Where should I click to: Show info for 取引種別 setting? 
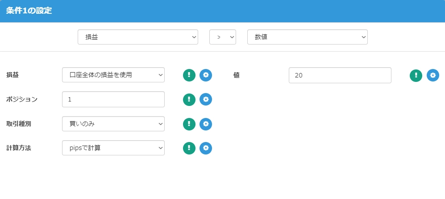click(189, 124)
